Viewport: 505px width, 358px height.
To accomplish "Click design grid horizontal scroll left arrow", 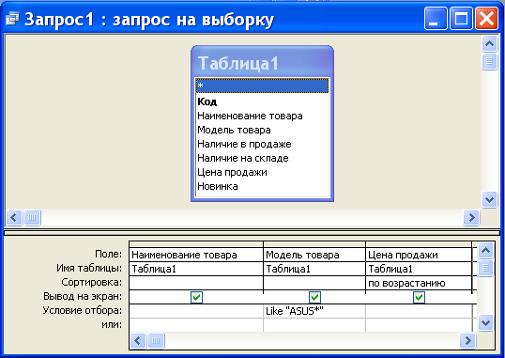I will 138,340.
